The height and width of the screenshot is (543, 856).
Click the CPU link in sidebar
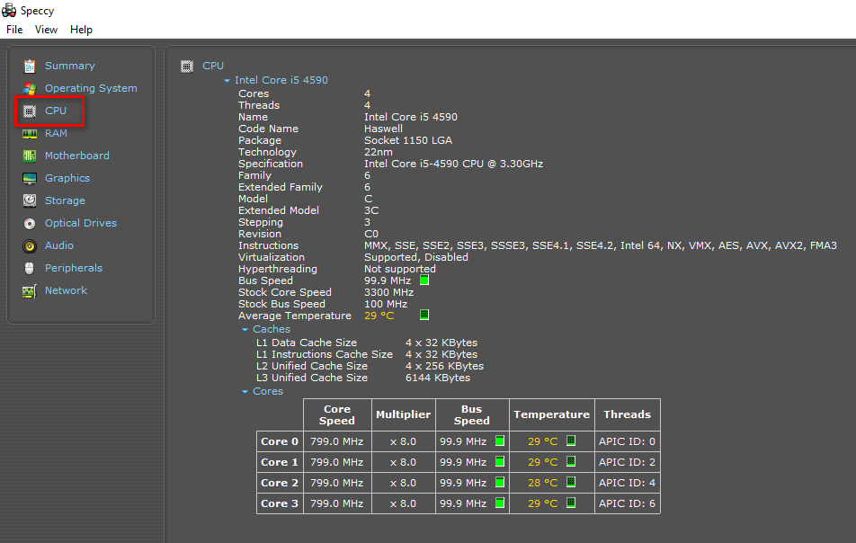(56, 111)
